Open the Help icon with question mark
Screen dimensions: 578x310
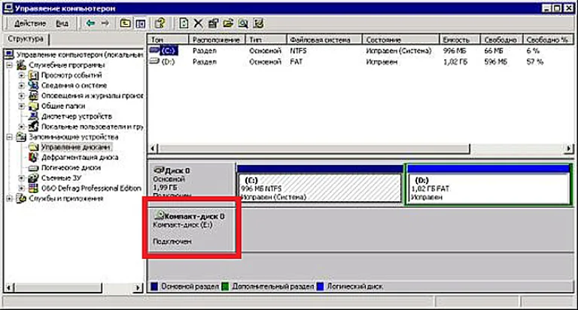coord(160,23)
